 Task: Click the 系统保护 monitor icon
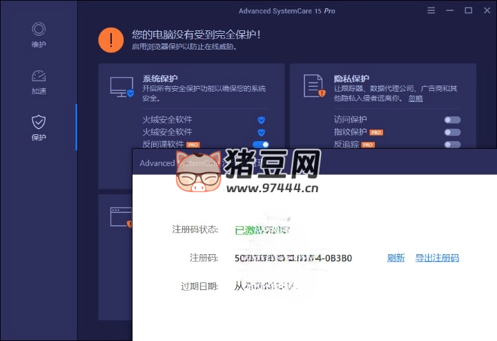click(x=121, y=87)
